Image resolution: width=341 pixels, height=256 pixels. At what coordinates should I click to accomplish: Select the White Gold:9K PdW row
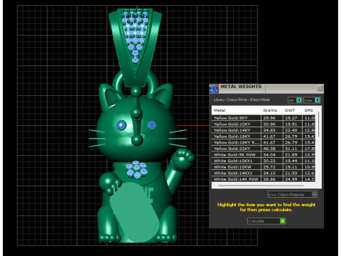[x=264, y=155]
